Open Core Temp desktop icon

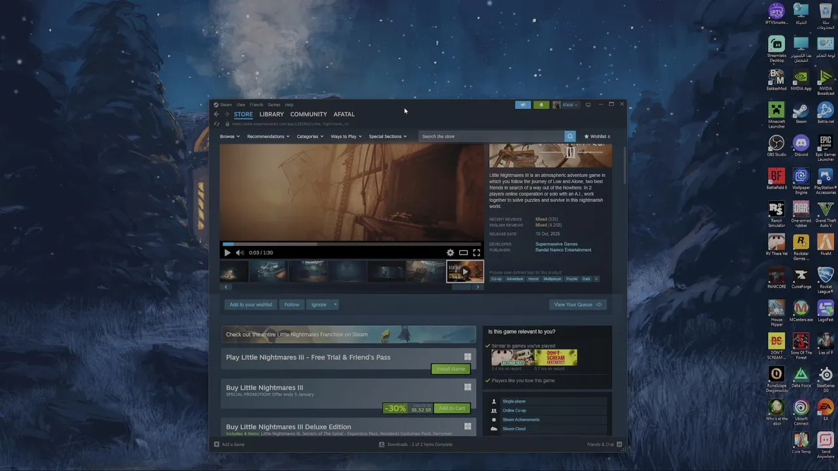(801, 444)
